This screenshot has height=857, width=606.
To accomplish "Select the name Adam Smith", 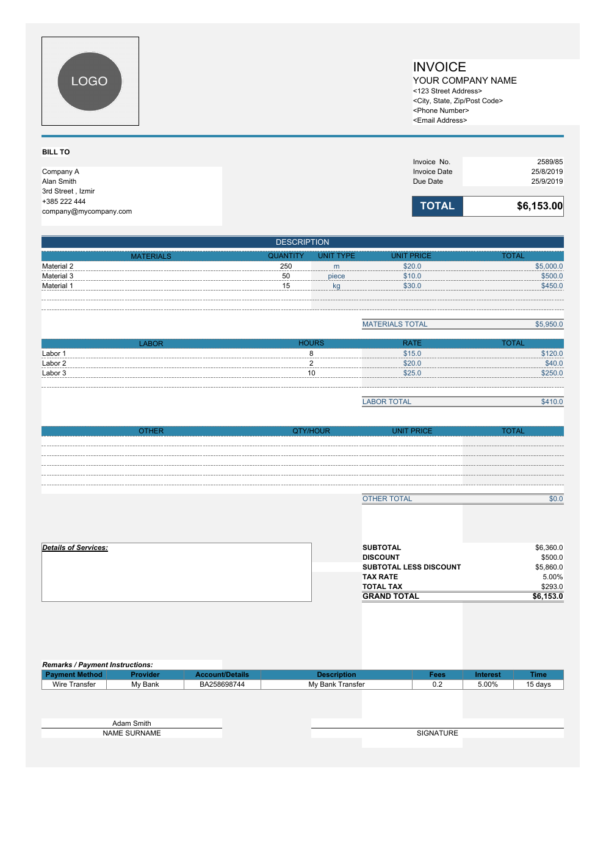I will (x=131, y=723).
